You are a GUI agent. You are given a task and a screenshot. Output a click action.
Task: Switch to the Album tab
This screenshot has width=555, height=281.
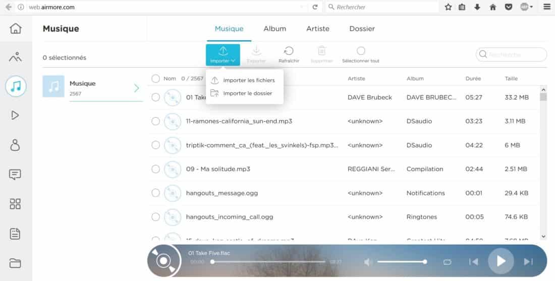[274, 29]
